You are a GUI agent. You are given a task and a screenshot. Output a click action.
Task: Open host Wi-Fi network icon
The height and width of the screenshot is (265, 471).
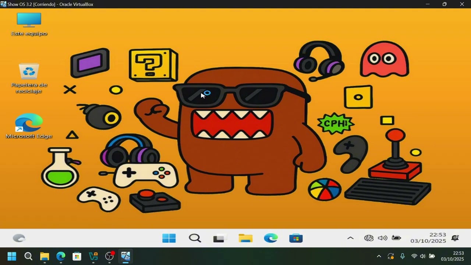click(x=414, y=256)
